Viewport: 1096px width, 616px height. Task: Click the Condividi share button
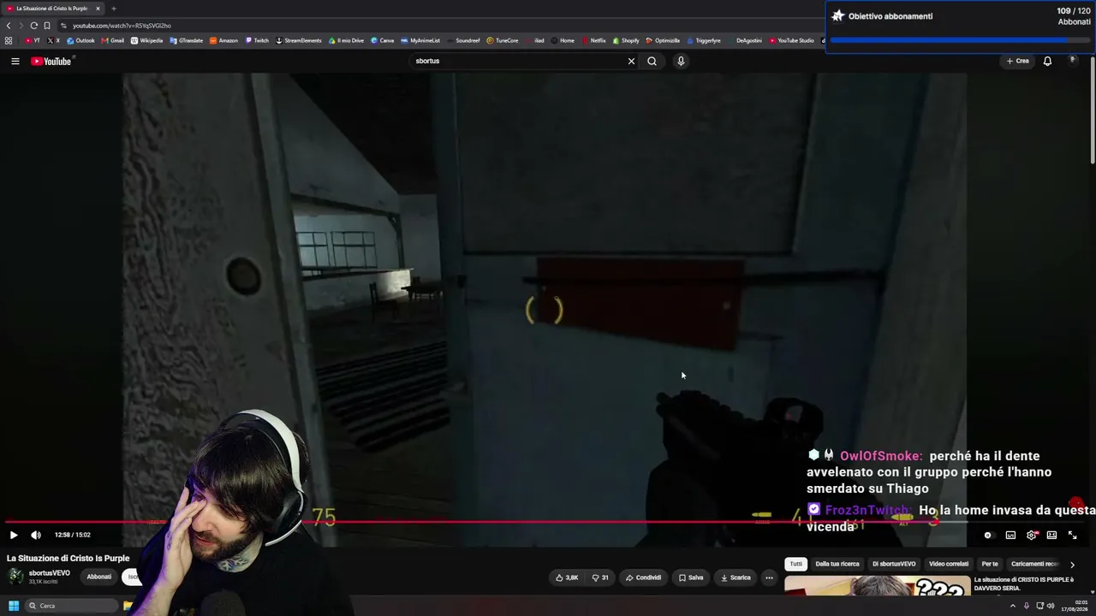pyautogui.click(x=643, y=577)
